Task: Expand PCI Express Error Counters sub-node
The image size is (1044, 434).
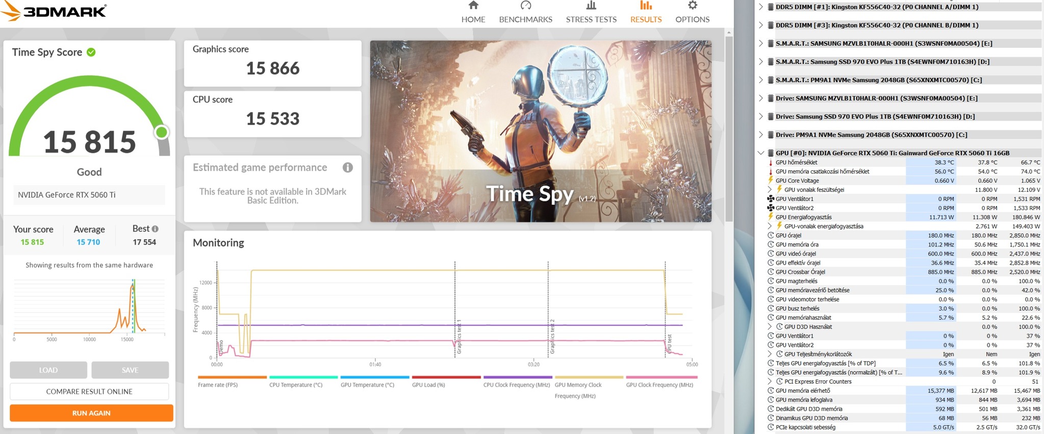Action: pyautogui.click(x=770, y=381)
